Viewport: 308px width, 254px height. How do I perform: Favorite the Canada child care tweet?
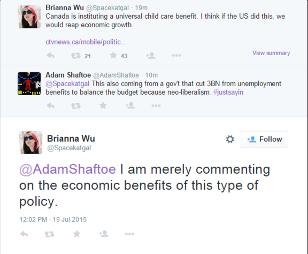pos(113,56)
